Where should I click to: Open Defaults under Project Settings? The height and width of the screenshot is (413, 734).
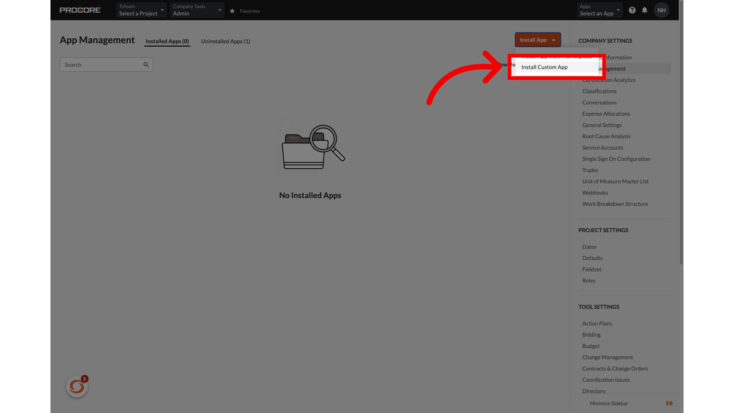click(592, 258)
